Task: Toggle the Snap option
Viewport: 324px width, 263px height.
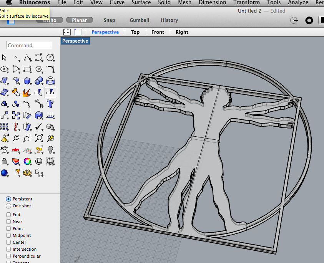Action: (109, 20)
